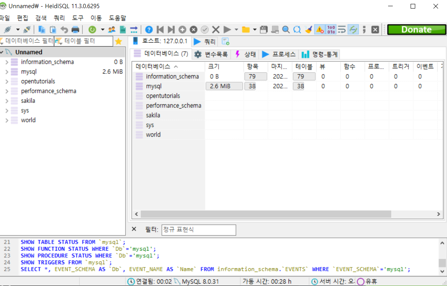Expand the world tree node
The height and width of the screenshot is (286, 447).
(7, 120)
